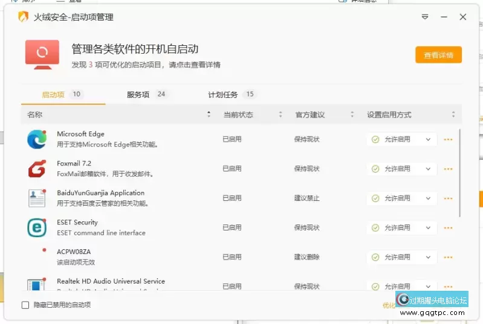Minimize the 启动项管理 window
483x324 pixels.
[x=444, y=17]
